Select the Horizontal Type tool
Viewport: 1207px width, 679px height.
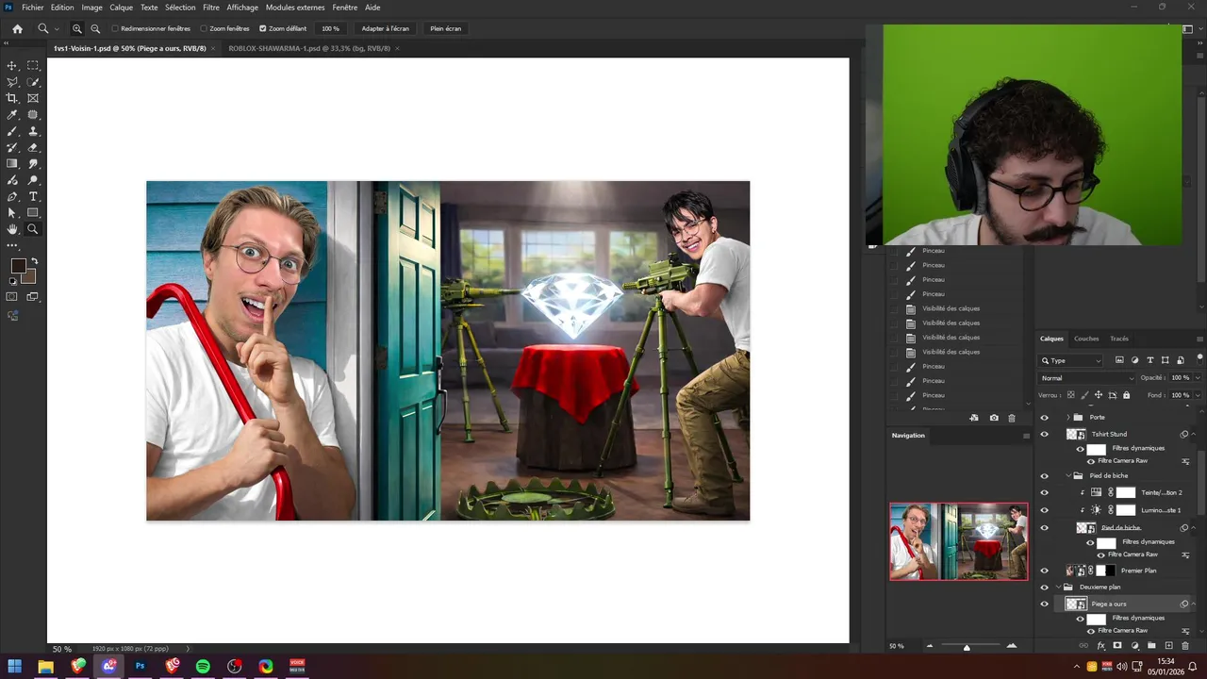pos(33,196)
